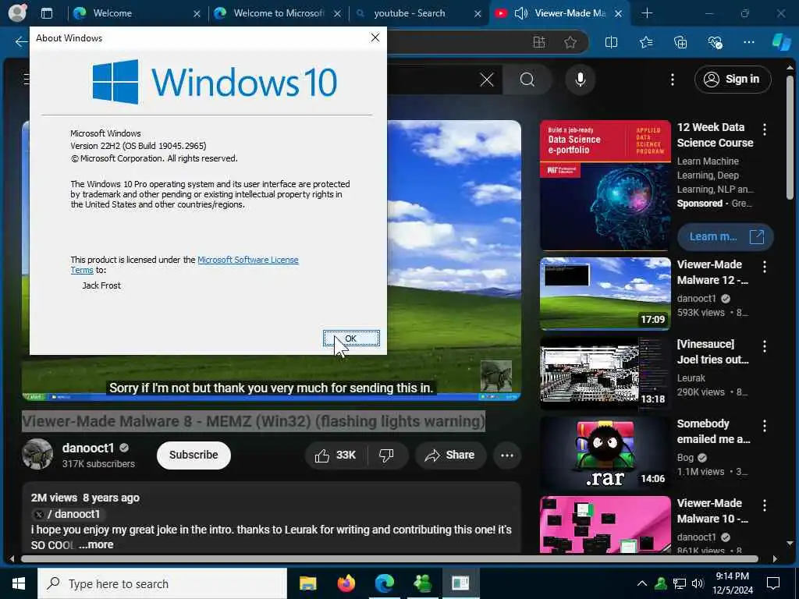Open the Windows notification center
The width and height of the screenshot is (799, 599).
point(773,583)
